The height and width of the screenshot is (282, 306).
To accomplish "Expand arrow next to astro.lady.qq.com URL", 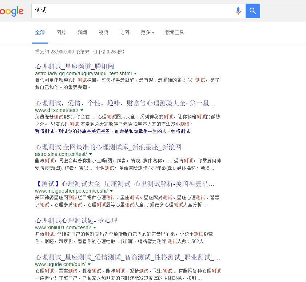I will point(135,74).
